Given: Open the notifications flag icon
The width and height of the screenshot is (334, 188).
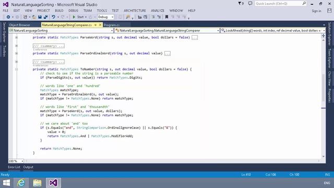Looking at the screenshot, I should click(x=241, y=4).
